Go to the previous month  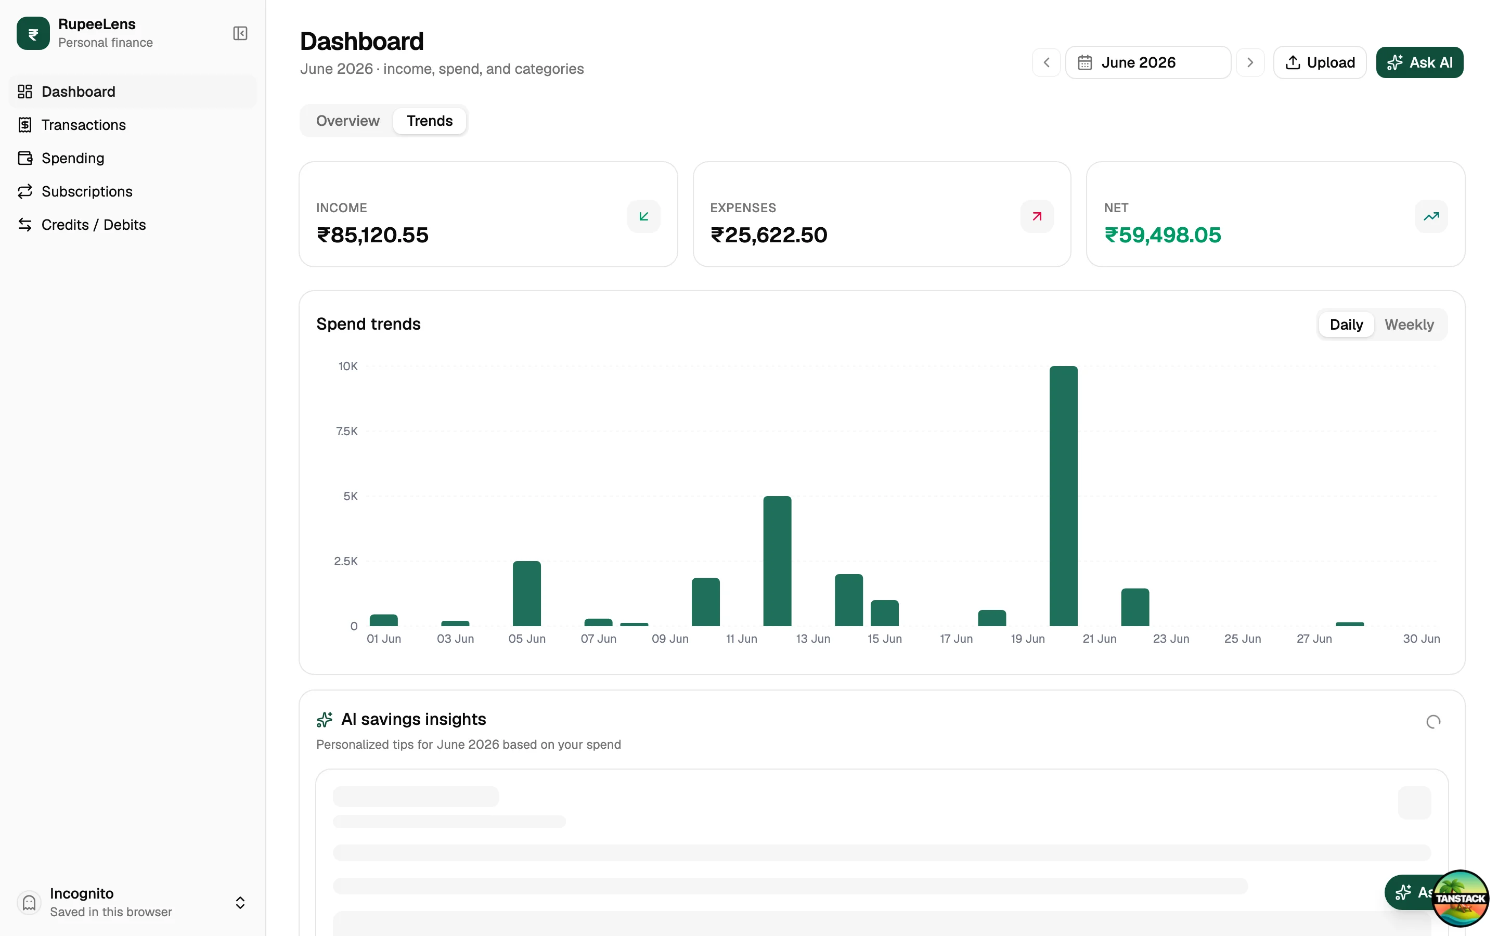coord(1046,62)
